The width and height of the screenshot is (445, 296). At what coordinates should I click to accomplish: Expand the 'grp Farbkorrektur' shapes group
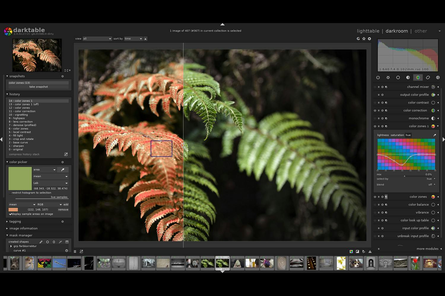tap(11, 246)
